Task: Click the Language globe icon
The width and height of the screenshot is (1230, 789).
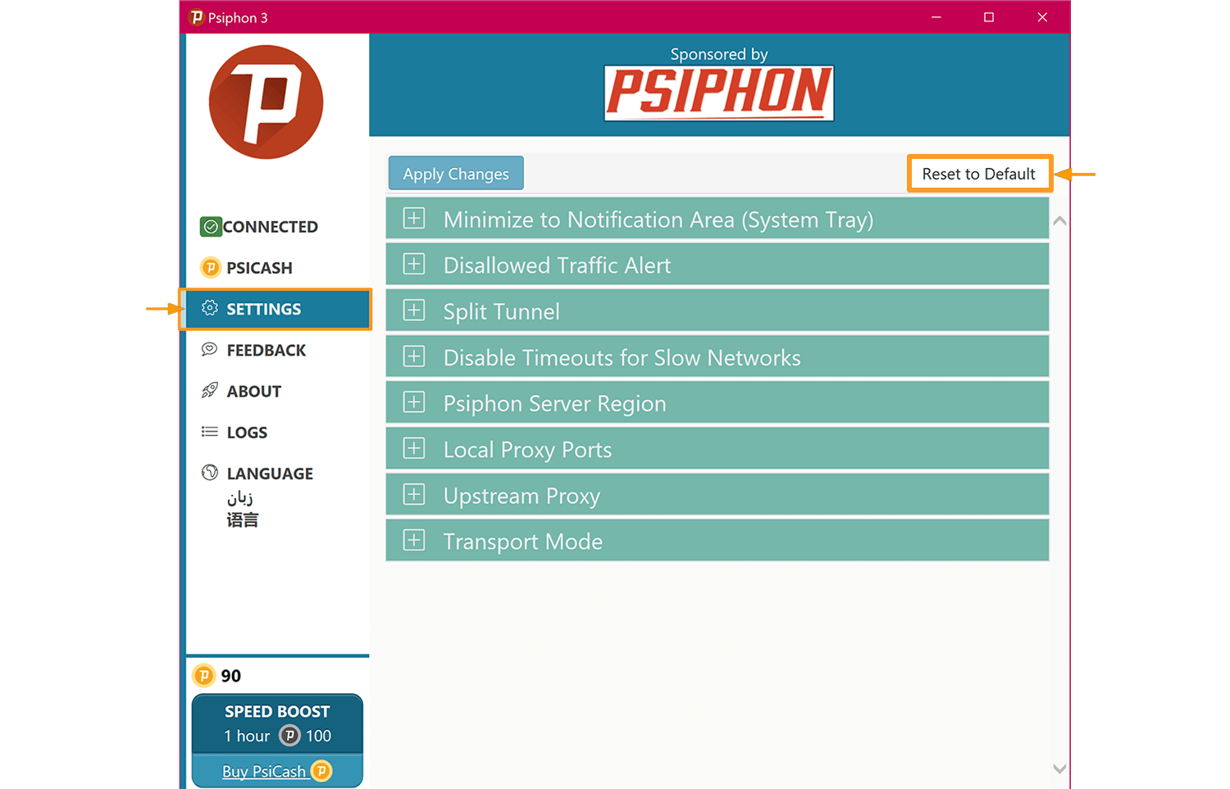Action: pos(210,473)
